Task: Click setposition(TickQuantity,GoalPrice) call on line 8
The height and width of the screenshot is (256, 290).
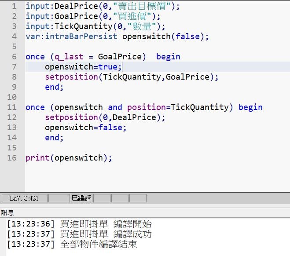Action: [x=132, y=77]
